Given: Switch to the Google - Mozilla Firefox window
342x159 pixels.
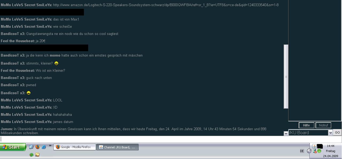Looking at the screenshot, I should (75, 147).
